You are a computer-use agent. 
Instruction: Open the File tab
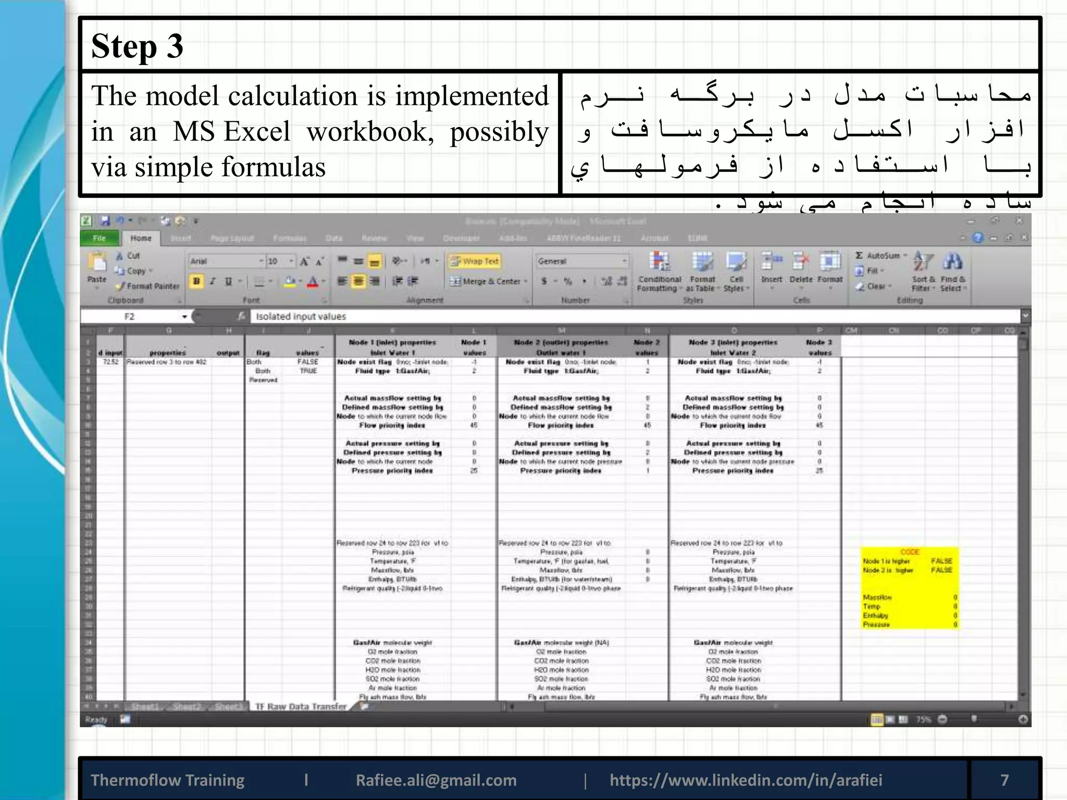point(99,238)
